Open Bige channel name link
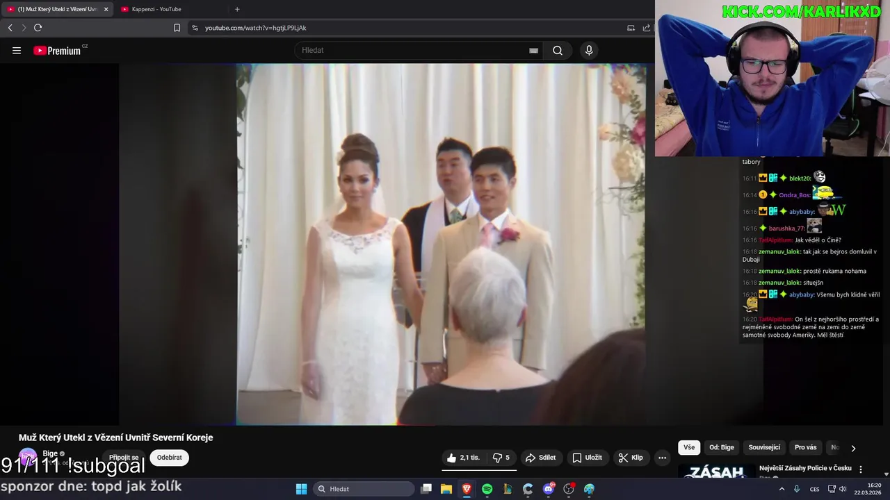 click(x=50, y=453)
